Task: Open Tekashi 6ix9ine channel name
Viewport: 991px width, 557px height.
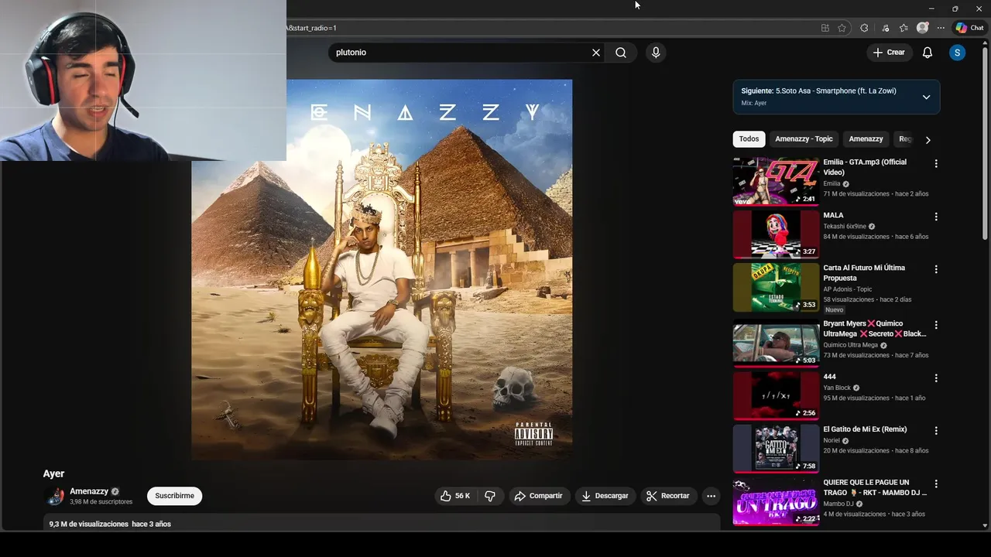Action: (845, 227)
